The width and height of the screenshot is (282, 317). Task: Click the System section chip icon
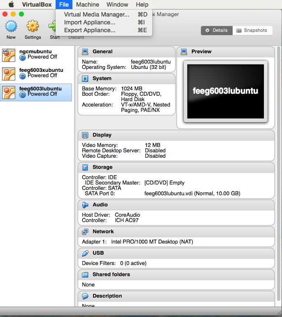pyautogui.click(x=85, y=78)
